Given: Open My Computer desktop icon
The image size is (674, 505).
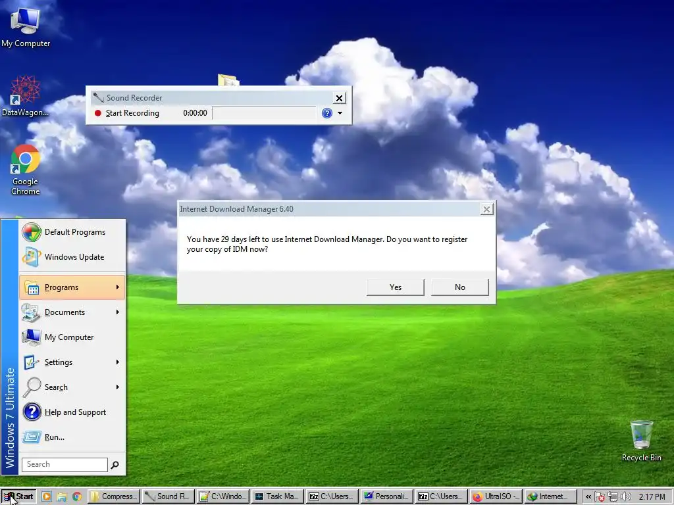Looking at the screenshot, I should [x=26, y=26].
